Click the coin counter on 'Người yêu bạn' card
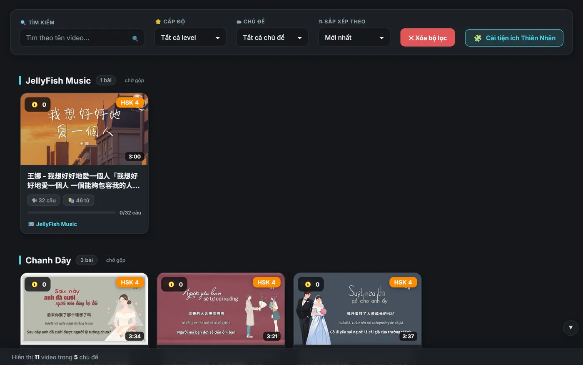 click(174, 284)
